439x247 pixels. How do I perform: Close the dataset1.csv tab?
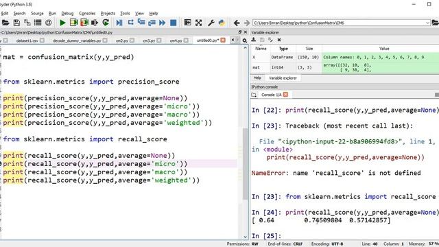42,40
